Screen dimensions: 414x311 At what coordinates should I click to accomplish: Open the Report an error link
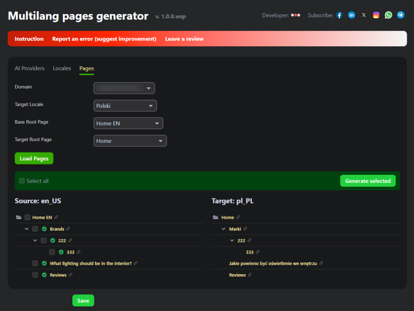pyautogui.click(x=104, y=39)
